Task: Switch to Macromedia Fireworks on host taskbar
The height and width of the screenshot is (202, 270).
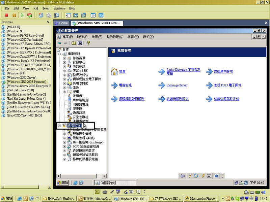Action: click(x=201, y=199)
